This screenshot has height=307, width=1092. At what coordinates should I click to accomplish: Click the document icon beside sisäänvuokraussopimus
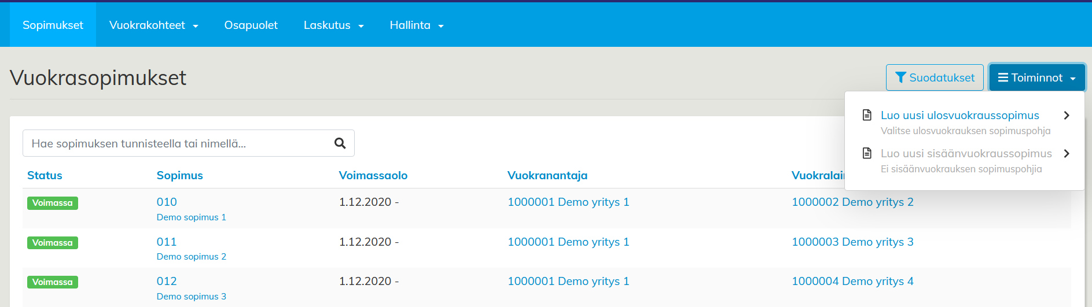867,153
